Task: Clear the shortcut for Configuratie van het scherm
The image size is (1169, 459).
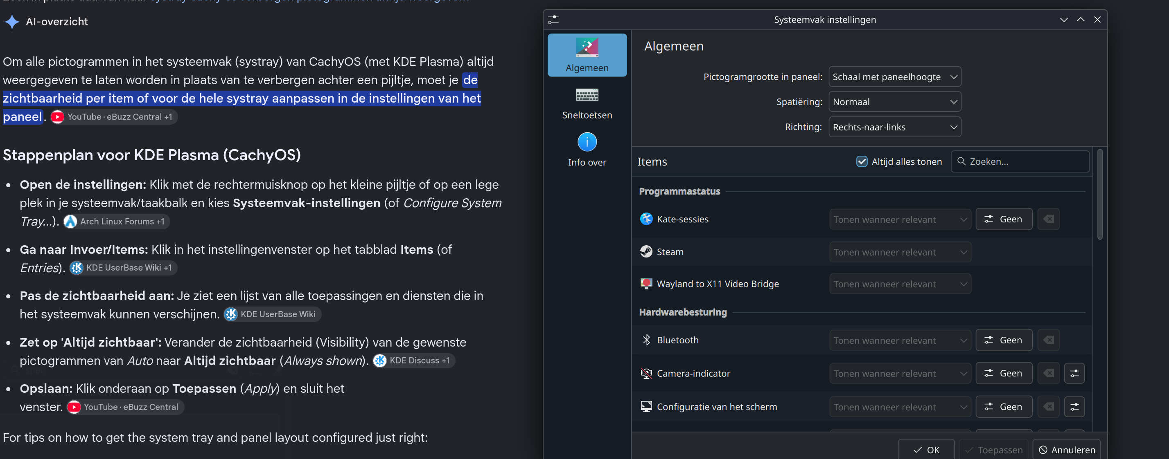Action: (x=1048, y=407)
